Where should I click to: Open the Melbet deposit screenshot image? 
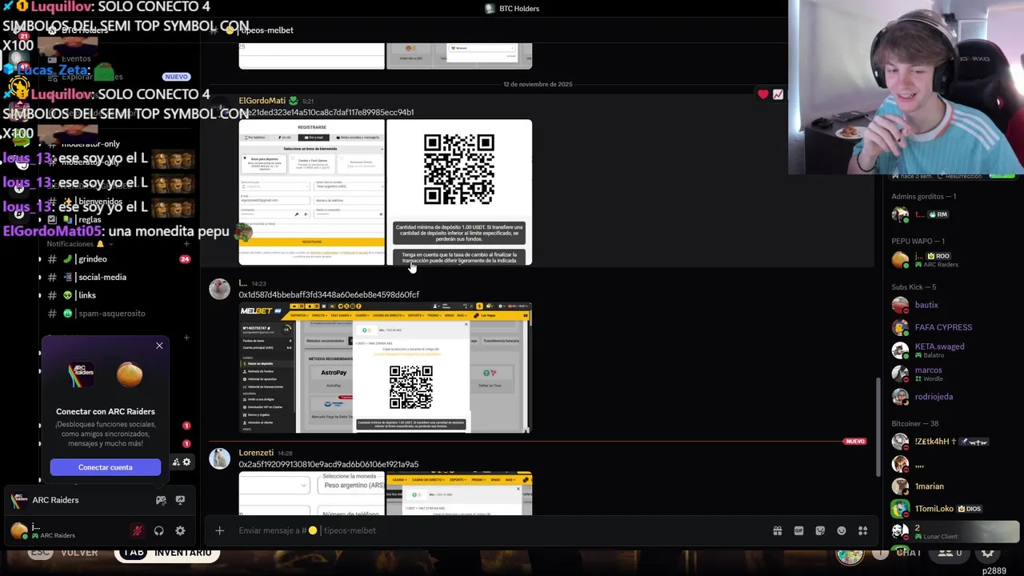[385, 368]
